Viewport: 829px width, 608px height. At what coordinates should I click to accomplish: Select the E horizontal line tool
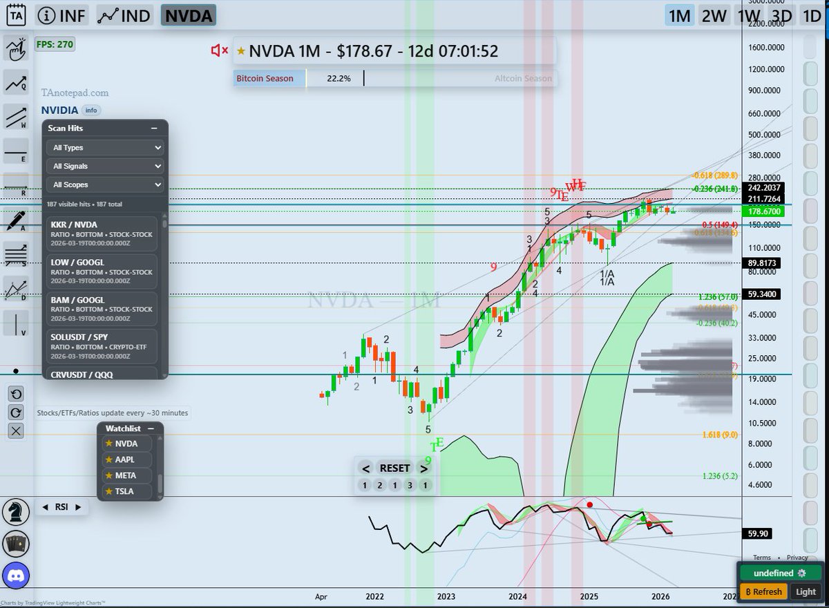[16, 151]
